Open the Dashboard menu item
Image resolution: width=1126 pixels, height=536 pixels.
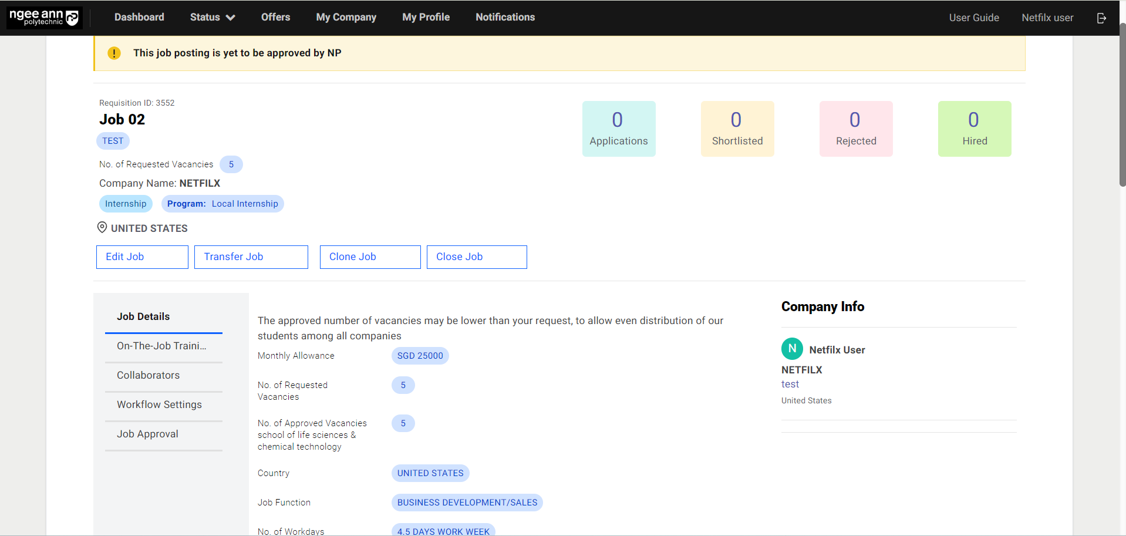tap(139, 18)
